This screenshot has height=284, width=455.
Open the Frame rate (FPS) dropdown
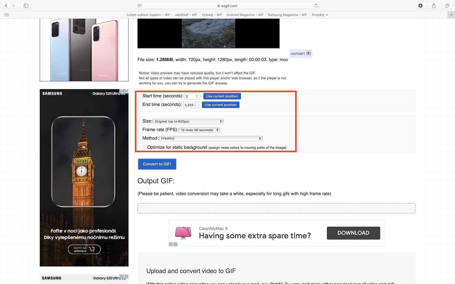point(199,130)
